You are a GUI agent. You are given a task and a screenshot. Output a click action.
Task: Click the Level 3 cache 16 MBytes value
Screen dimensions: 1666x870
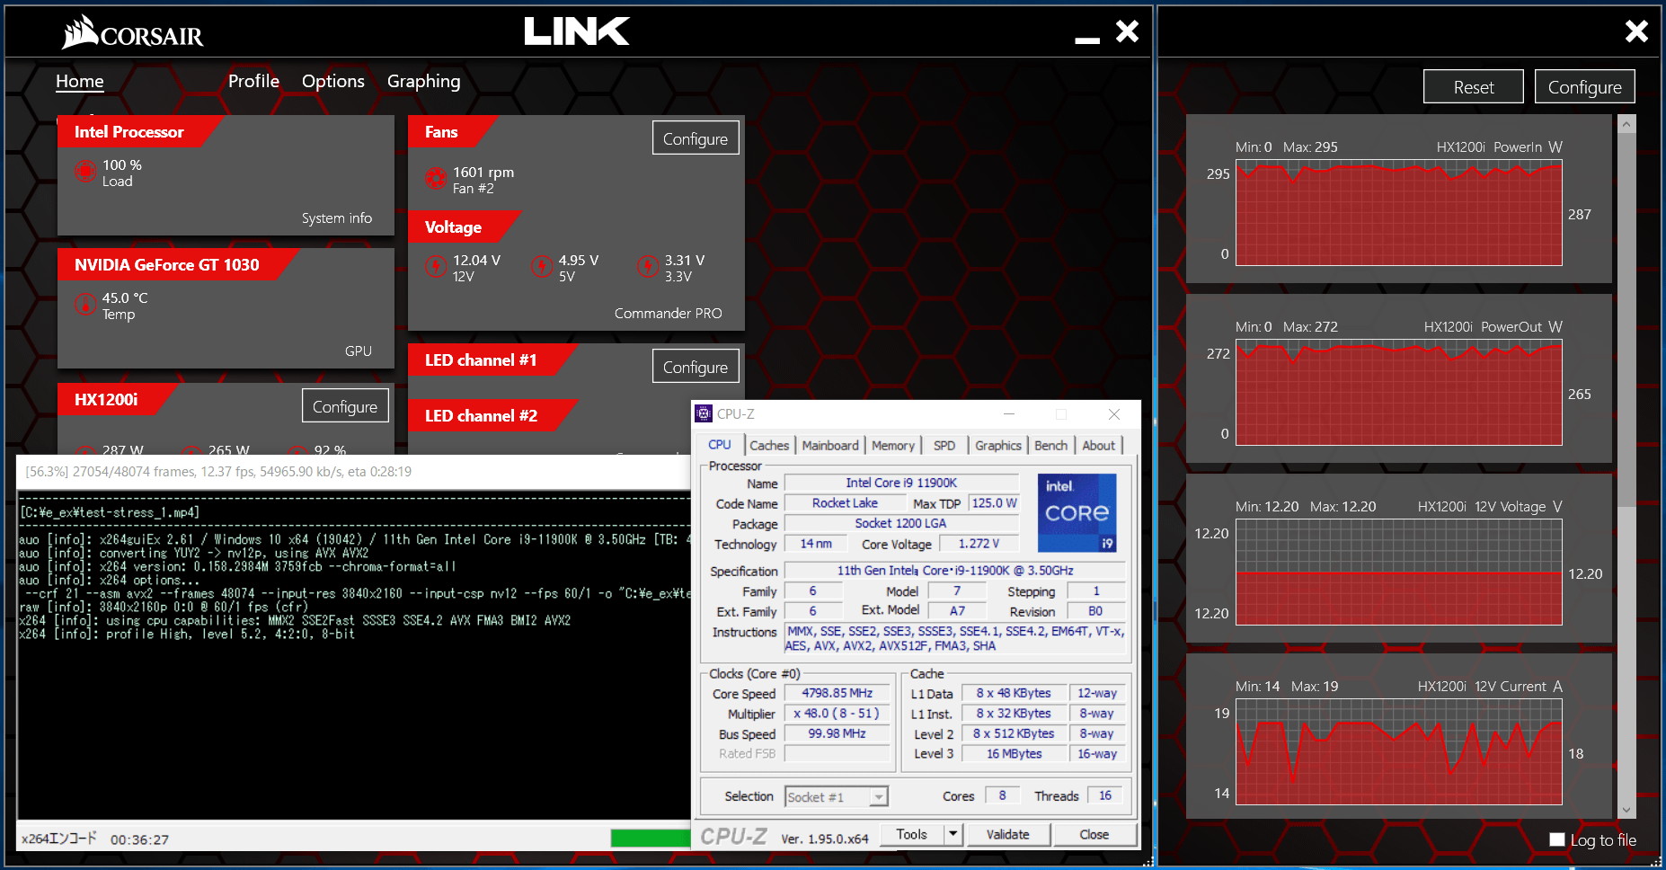pyautogui.click(x=1014, y=754)
